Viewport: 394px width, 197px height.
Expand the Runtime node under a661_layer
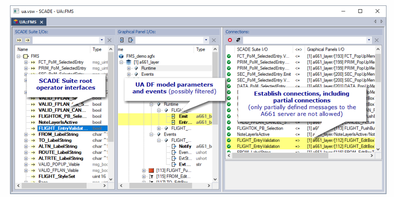pos(129,68)
